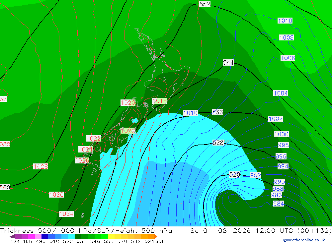Click the 994 pressure label
Image resolution: width=332 pixels, height=243 pixels.
(283, 167)
